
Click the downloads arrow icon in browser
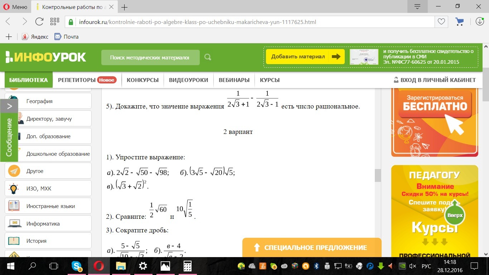point(480,21)
